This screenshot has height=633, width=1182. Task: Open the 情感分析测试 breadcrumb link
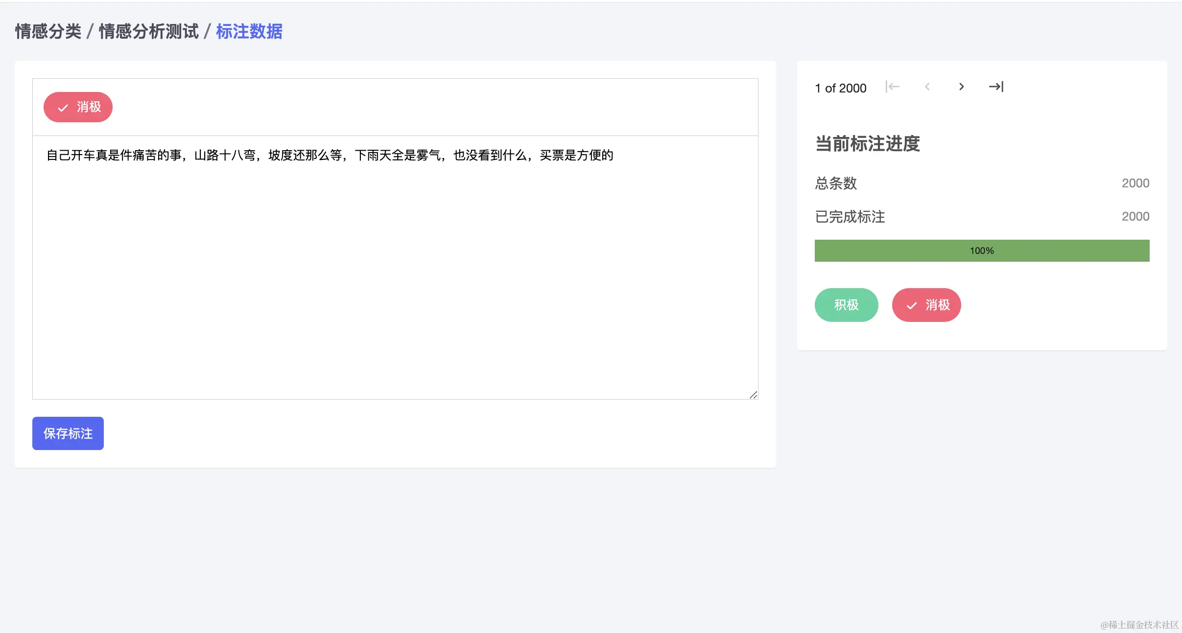click(149, 30)
